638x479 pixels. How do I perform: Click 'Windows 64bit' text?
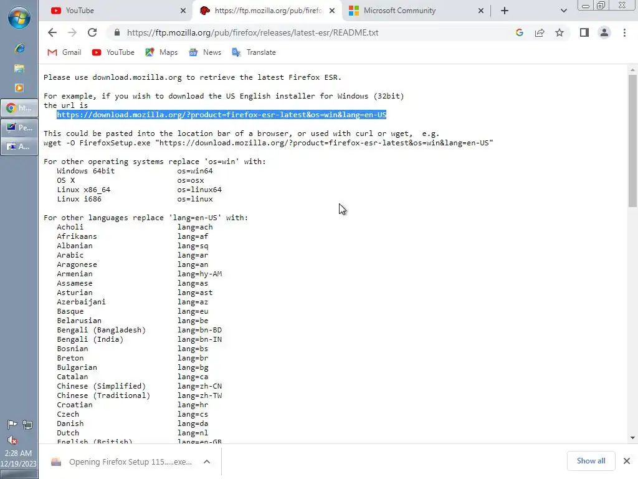point(85,171)
